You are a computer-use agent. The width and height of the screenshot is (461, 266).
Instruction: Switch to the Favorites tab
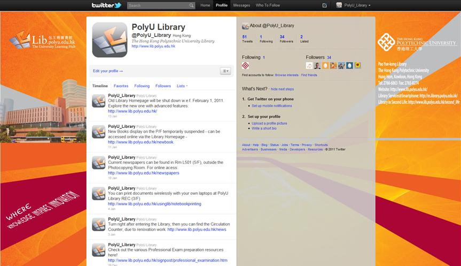(x=121, y=86)
